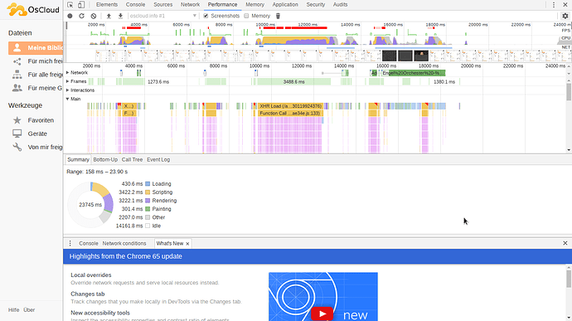Close the What's New drawer tab
Viewport: 572px width, 321px height.
click(187, 244)
